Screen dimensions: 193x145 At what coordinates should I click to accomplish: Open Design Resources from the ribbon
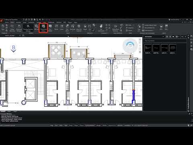12,28
